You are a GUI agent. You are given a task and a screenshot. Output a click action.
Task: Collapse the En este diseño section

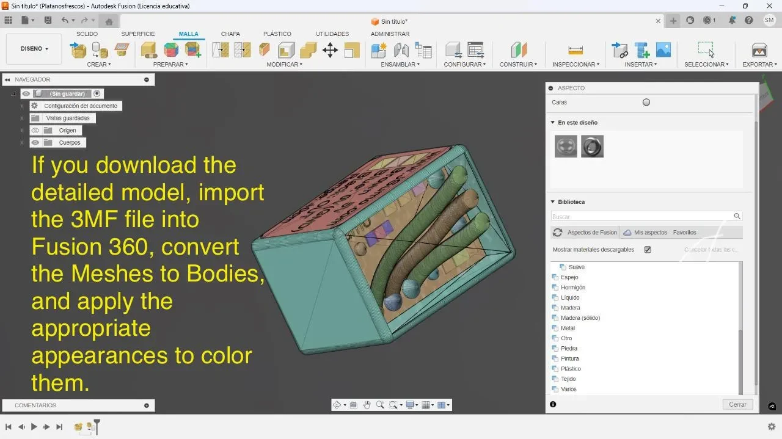553,123
